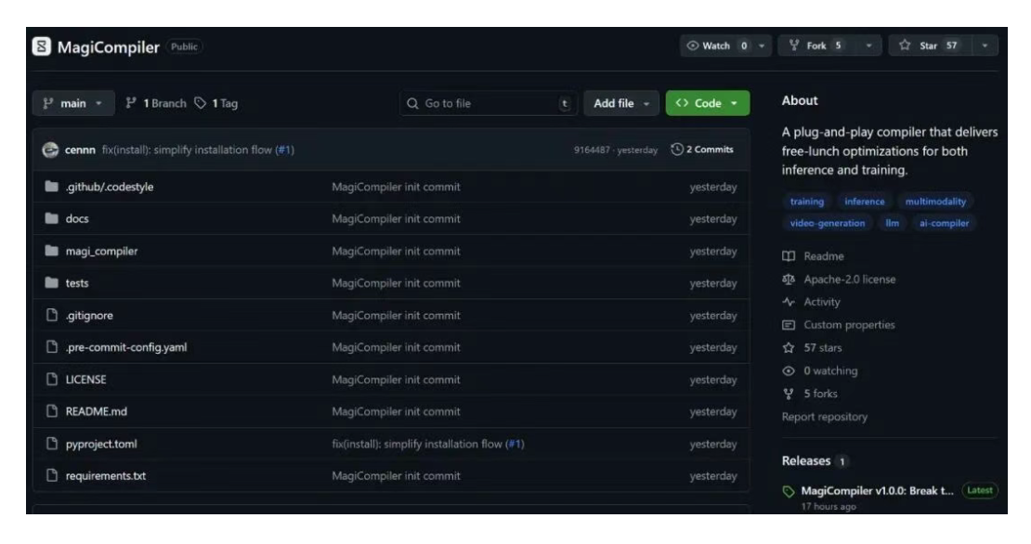Viewport: 1031px width, 544px height.
Task: Expand the Add file dropdown
Action: click(620, 103)
